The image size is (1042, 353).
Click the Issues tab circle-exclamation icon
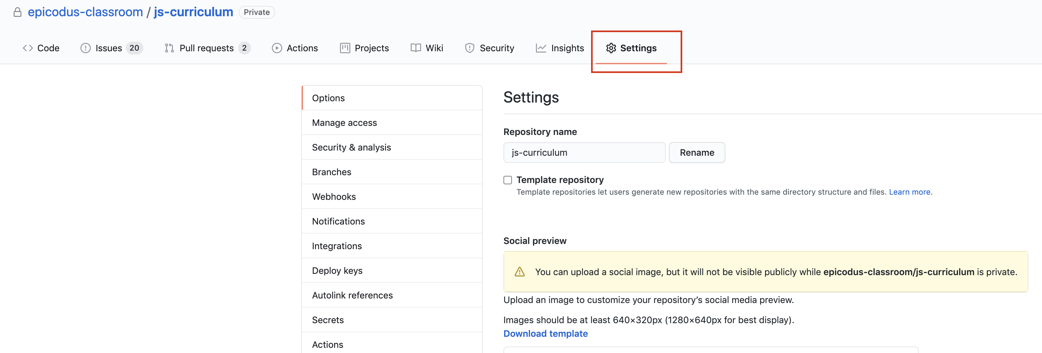(85, 48)
